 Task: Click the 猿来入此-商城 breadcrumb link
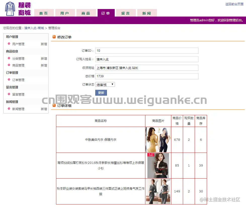(x=34, y=28)
